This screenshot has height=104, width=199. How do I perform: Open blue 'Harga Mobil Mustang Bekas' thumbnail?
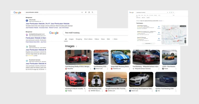pyautogui.click(x=120, y=57)
